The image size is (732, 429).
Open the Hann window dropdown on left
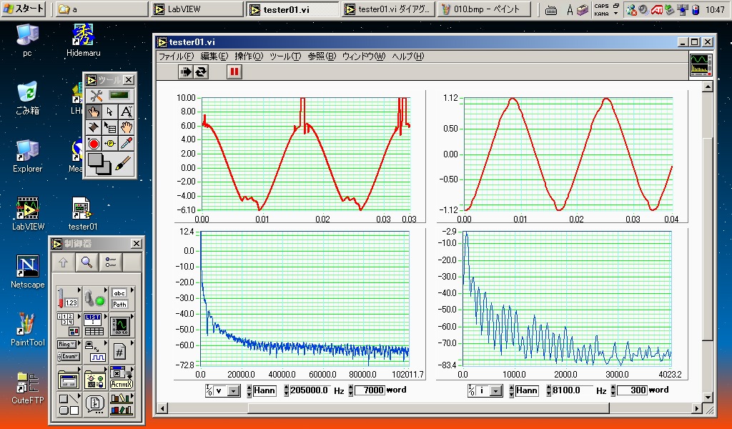tap(265, 390)
